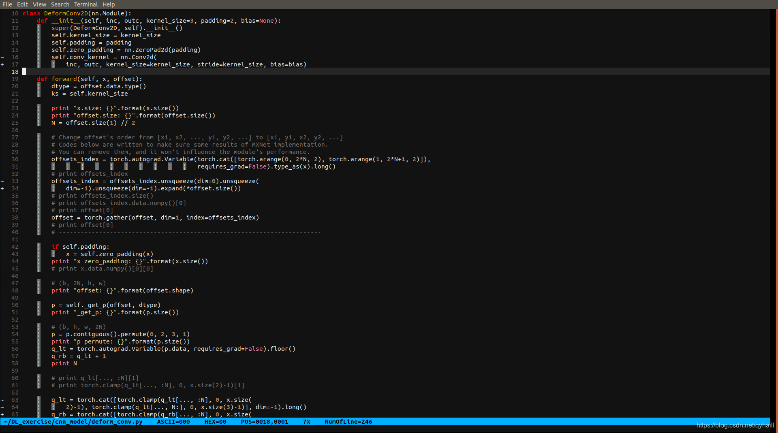Expand the fold marker on line 65
The width and height of the screenshot is (778, 433).
pos(2,414)
